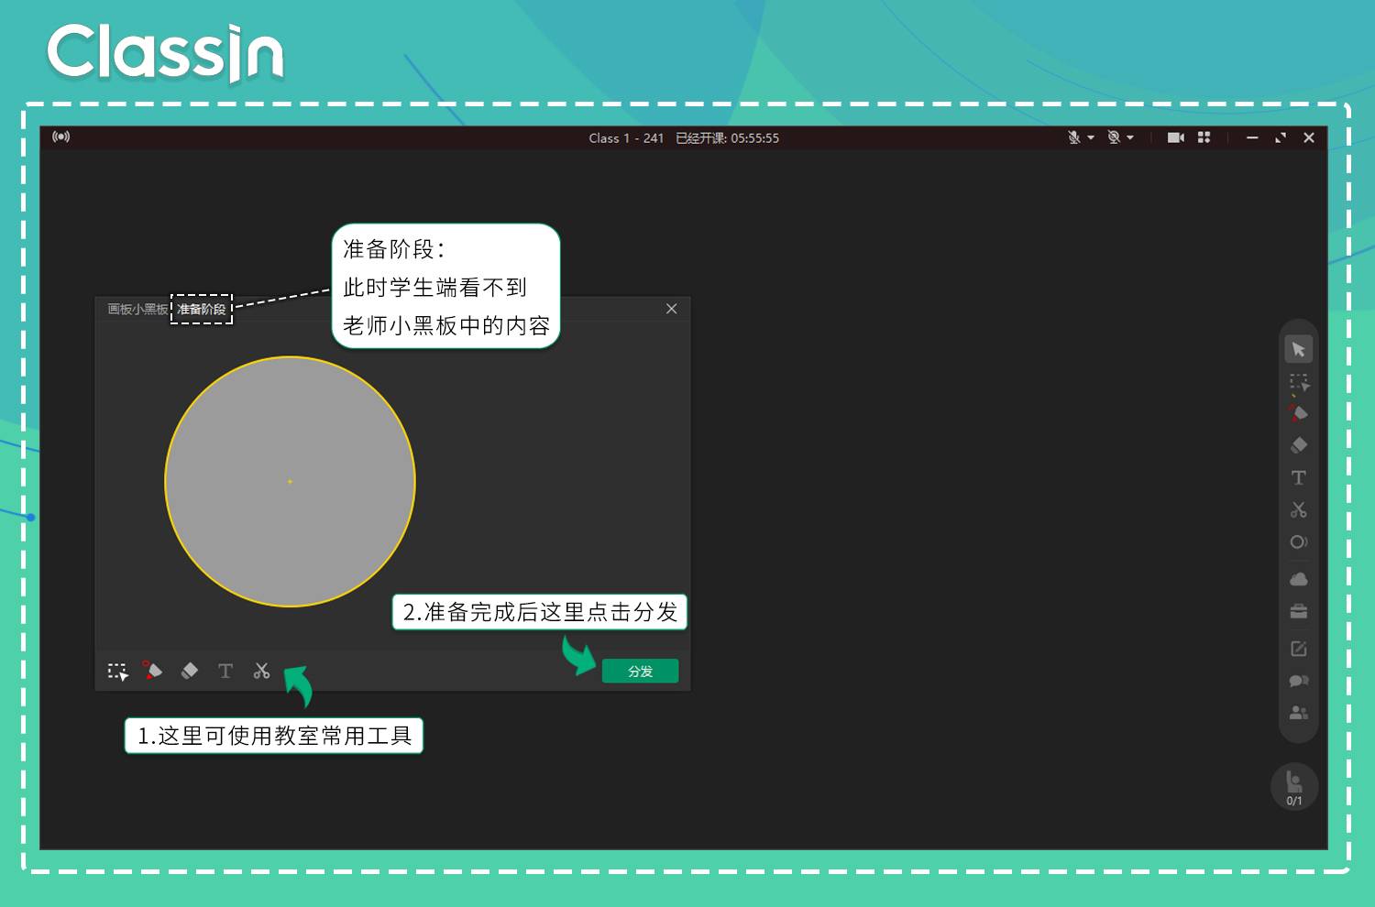Click the green 分发 distribute button
Image resolution: width=1375 pixels, height=907 pixels.
pyautogui.click(x=640, y=671)
